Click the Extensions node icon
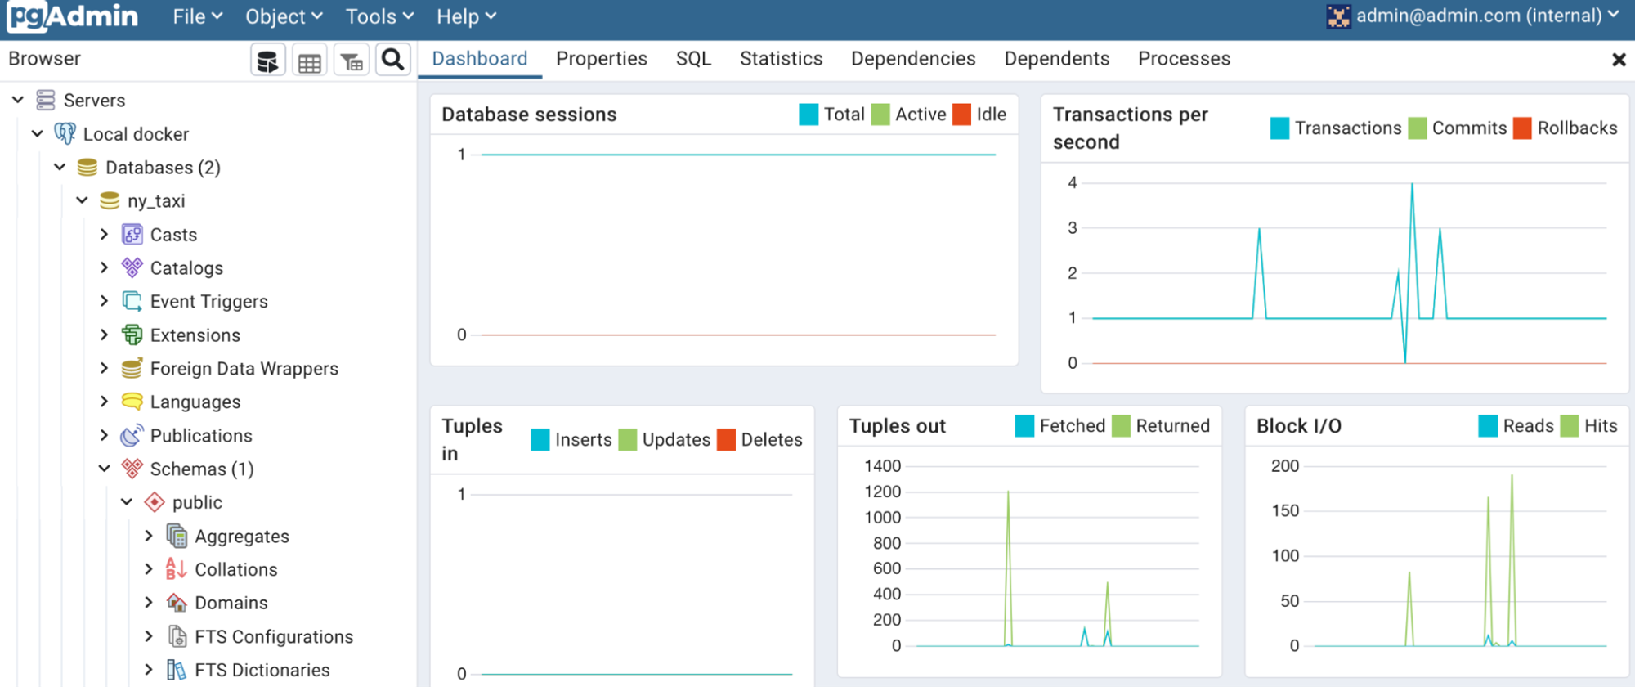The image size is (1635, 687). click(132, 335)
